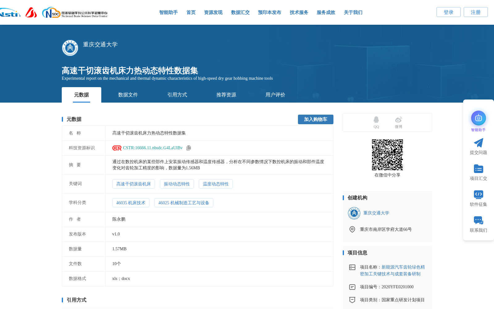Image resolution: width=494 pixels, height=309 pixels.
Task: Click the 重庆交通大学 emblem under 创建机构
Action: pyautogui.click(x=354, y=213)
